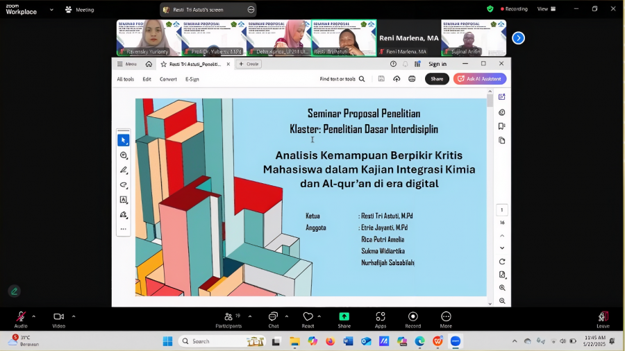Close the Resti Tri Astuti PDF tab
625x351 pixels.
click(228, 64)
